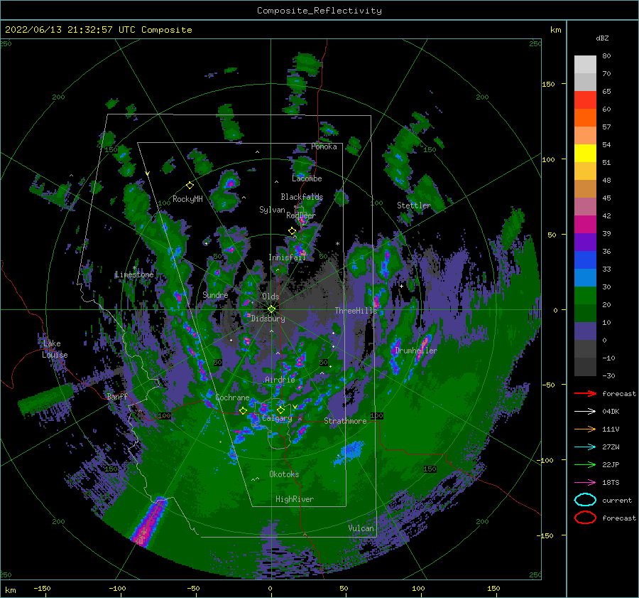Pick the purple swatch below 39 dBZ
This screenshot has height=598, width=639.
585,242
